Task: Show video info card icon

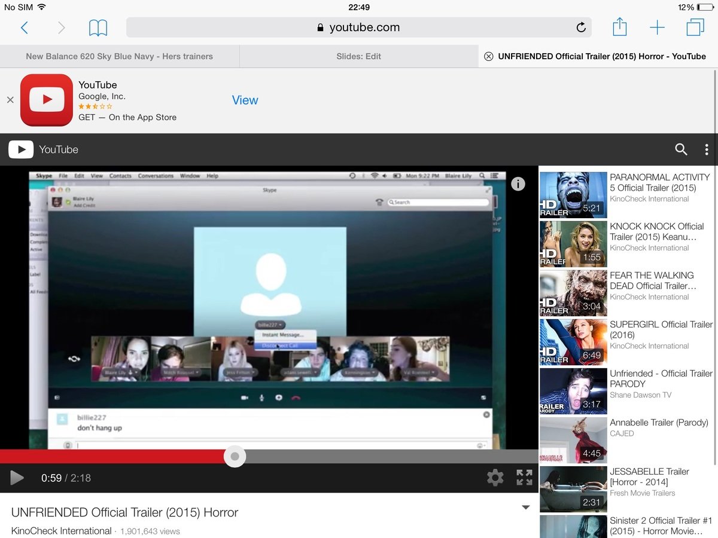Action: click(x=518, y=184)
